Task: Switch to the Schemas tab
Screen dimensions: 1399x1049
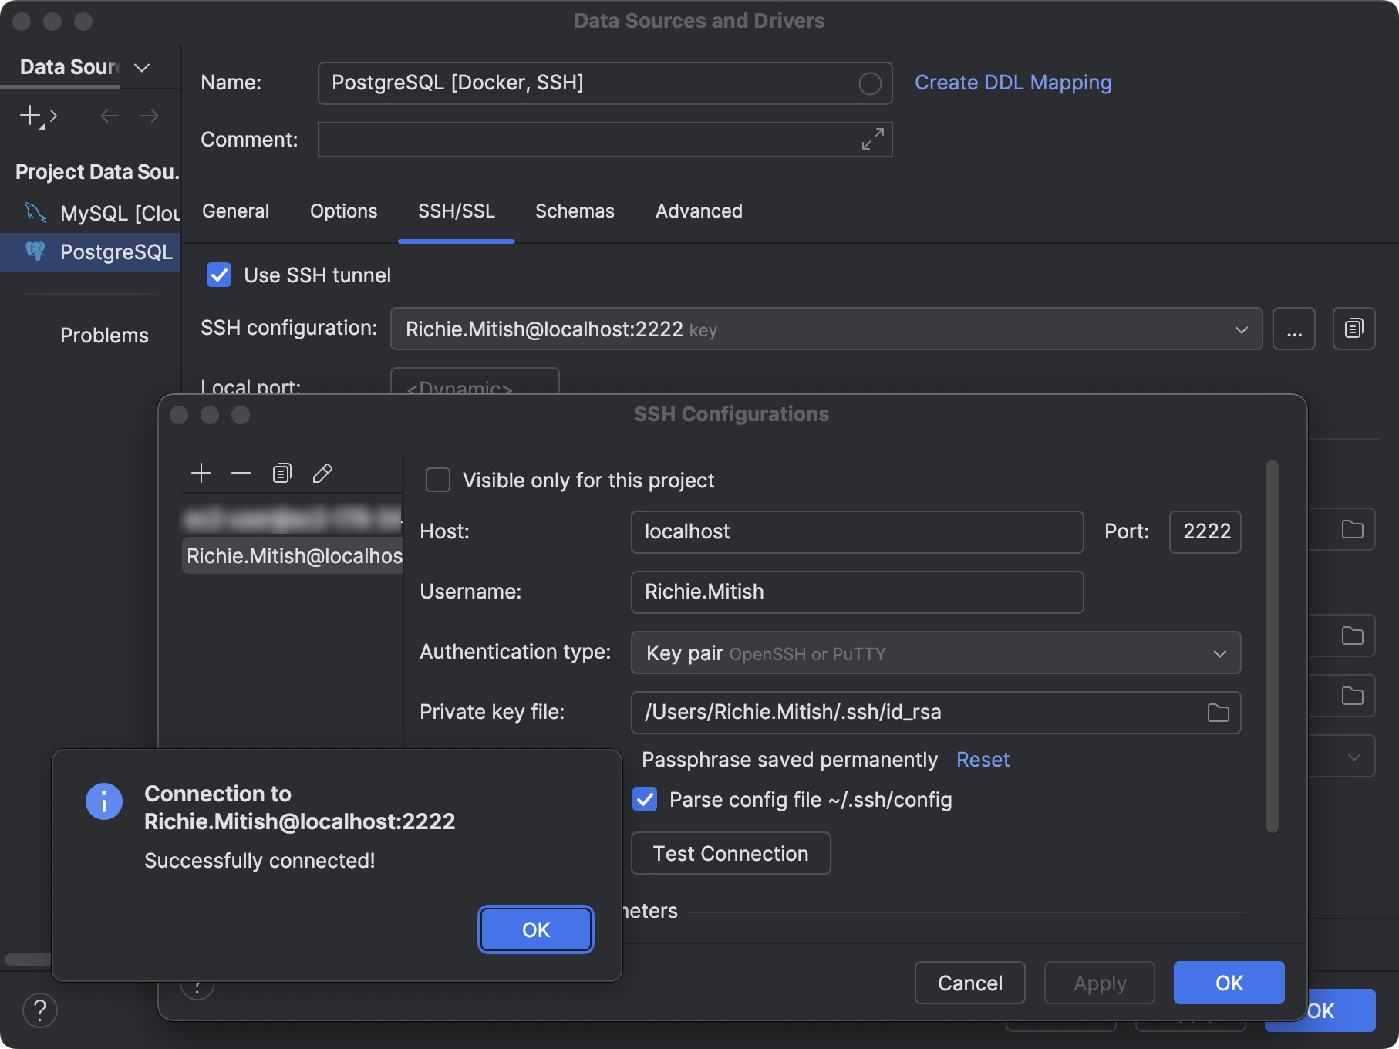Action: 574,211
